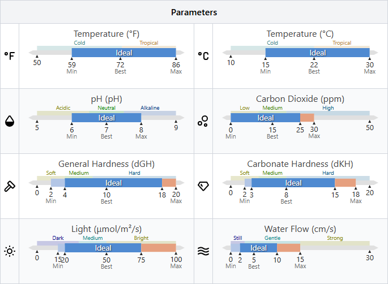Click the Gentle label on Water Flow

pos(272,238)
